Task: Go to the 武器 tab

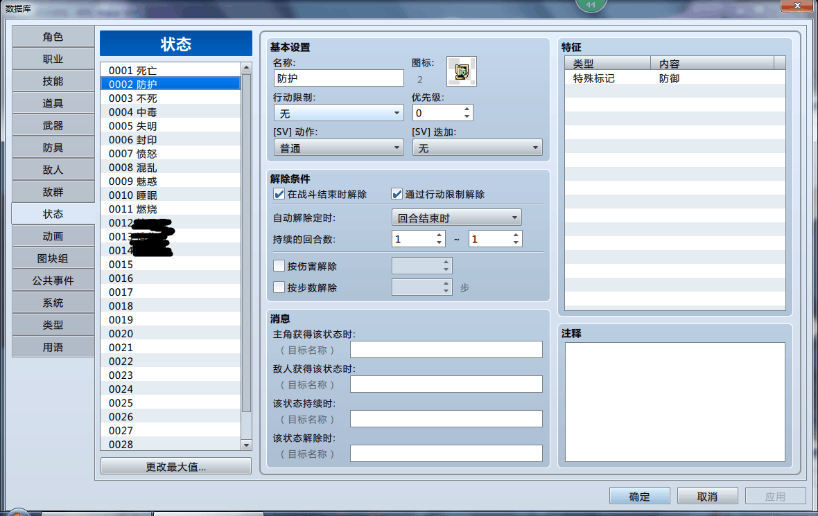Action: pos(53,125)
